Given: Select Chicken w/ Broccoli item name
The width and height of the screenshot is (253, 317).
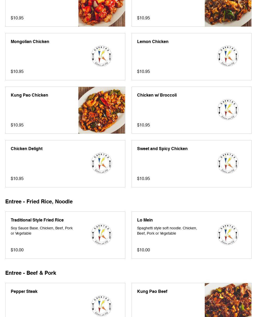Looking at the screenshot, I should 157,95.
